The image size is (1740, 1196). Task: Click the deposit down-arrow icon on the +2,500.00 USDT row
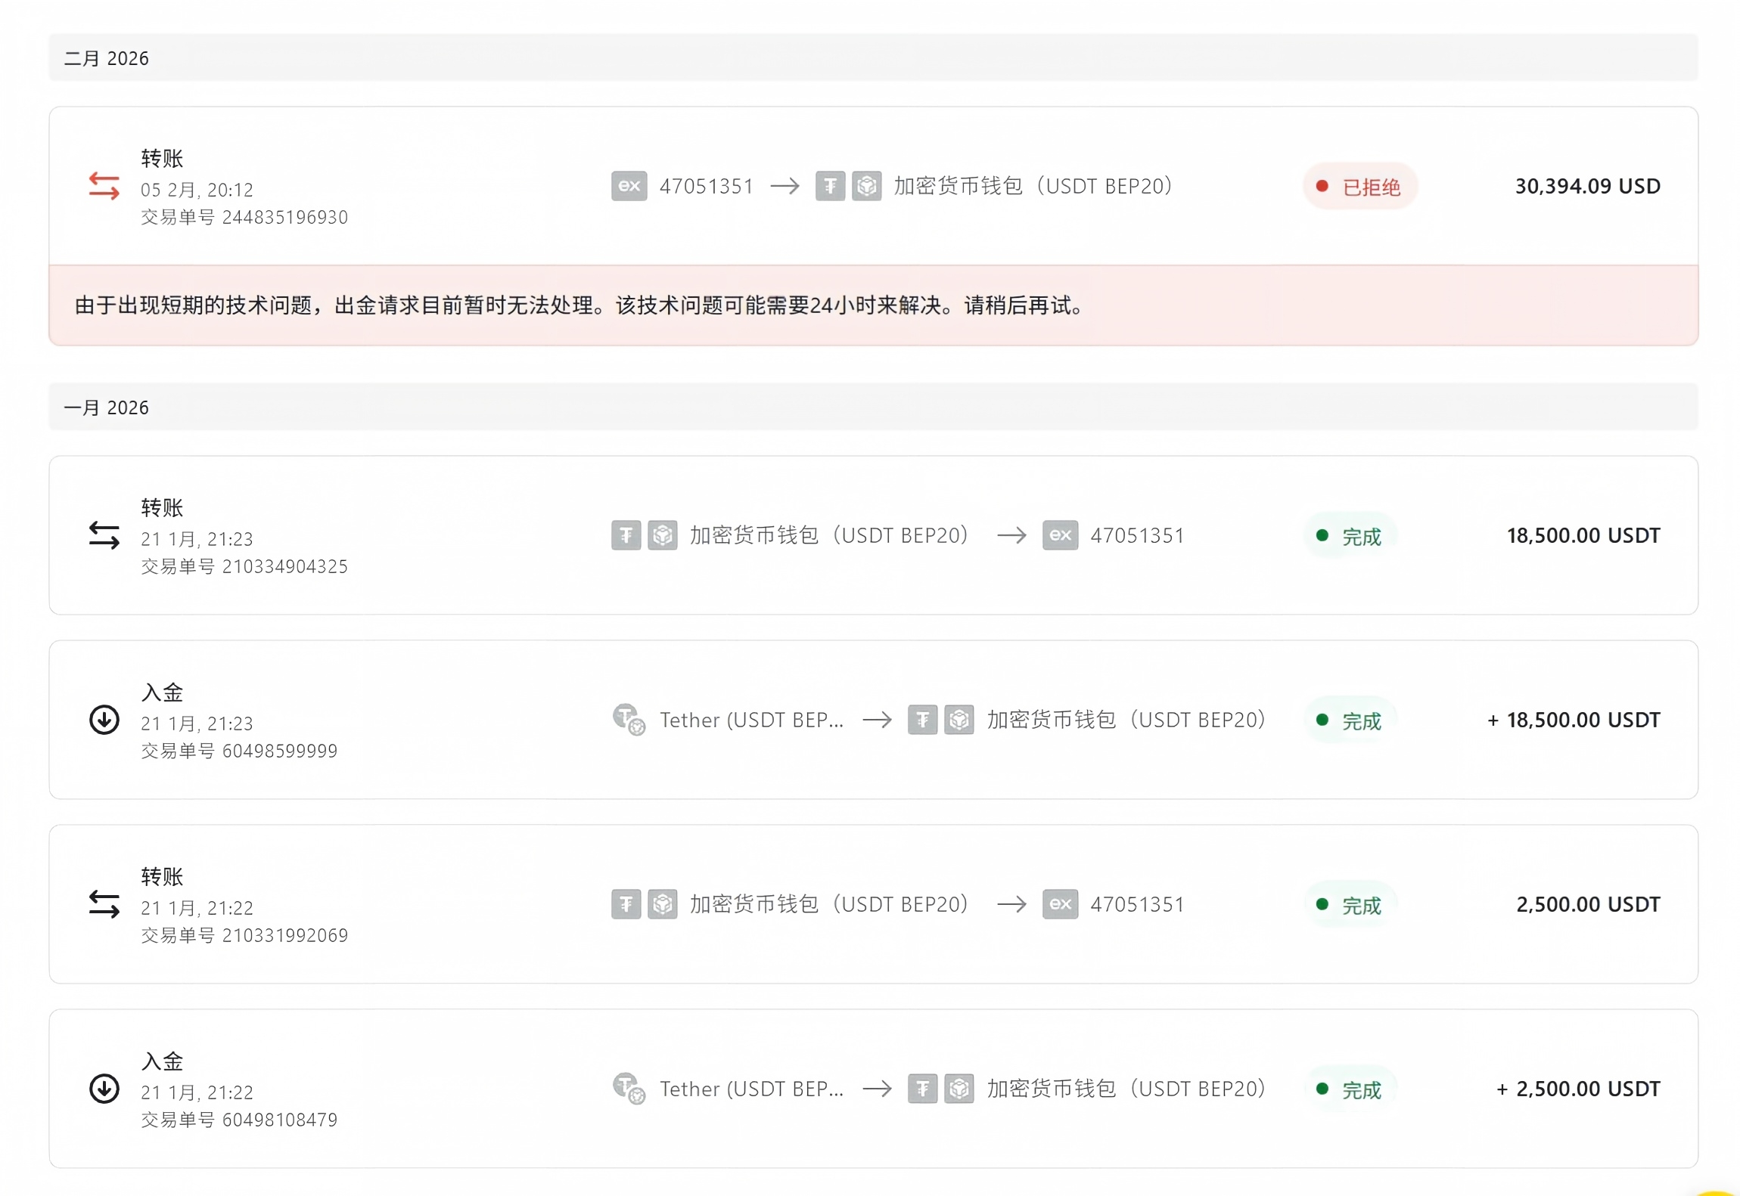coord(104,1089)
